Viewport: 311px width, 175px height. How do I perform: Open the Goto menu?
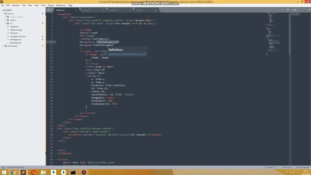(x=36, y=5)
